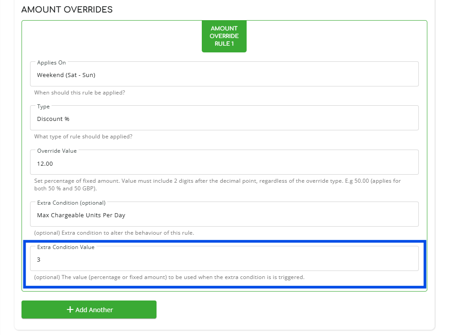Image resolution: width=452 pixels, height=335 pixels.
Task: Open the Type dropdown showing Discount %
Action: tap(224, 118)
